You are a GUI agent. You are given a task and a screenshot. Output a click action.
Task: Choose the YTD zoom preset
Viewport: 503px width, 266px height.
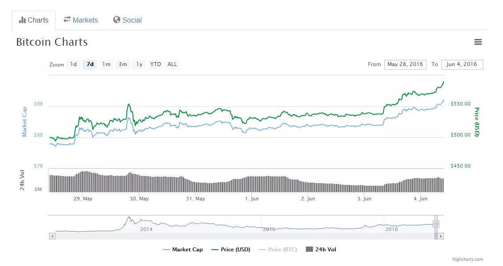(155, 64)
